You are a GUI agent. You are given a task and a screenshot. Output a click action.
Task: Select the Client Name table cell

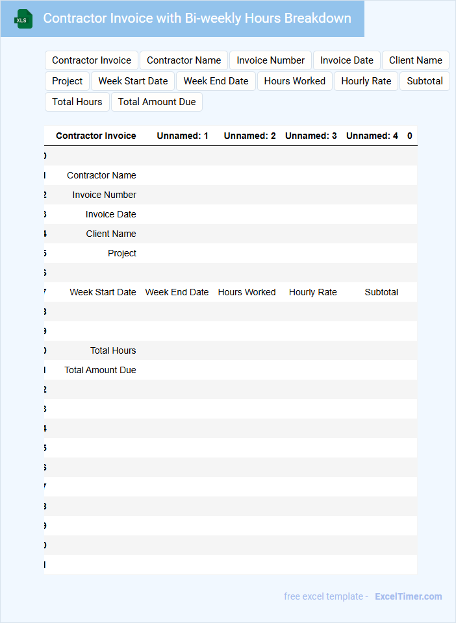111,234
